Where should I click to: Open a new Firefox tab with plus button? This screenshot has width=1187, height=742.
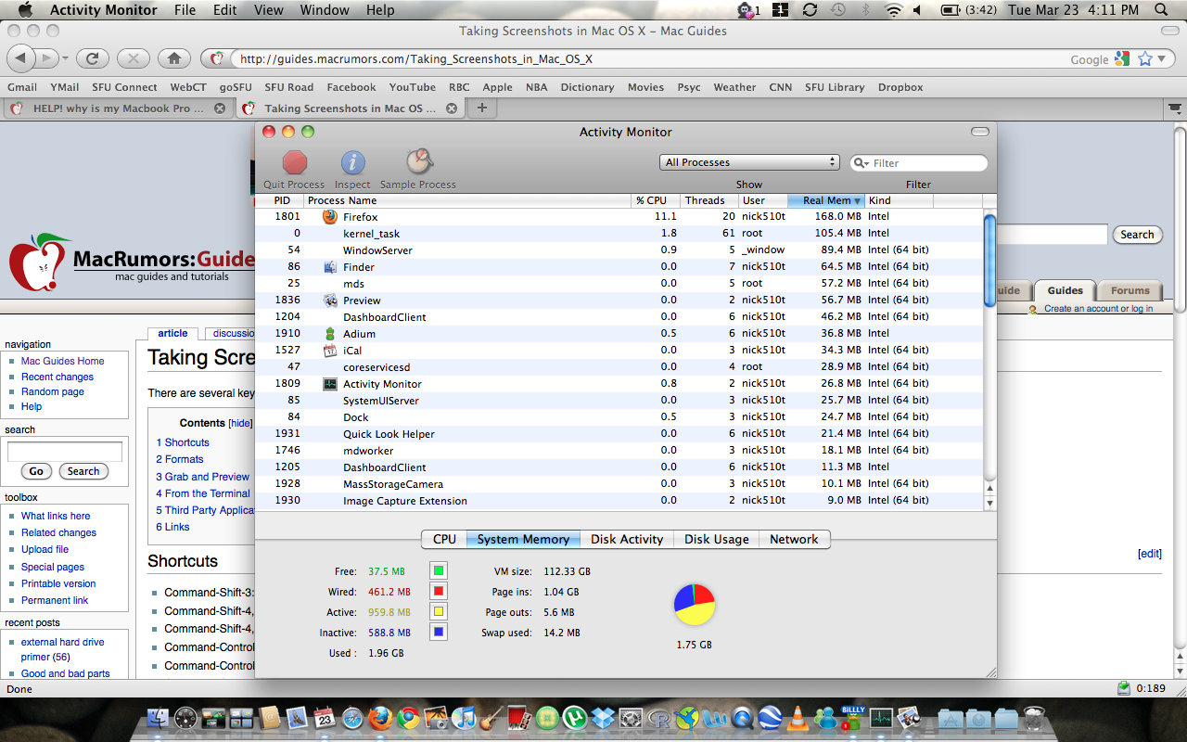coord(481,109)
